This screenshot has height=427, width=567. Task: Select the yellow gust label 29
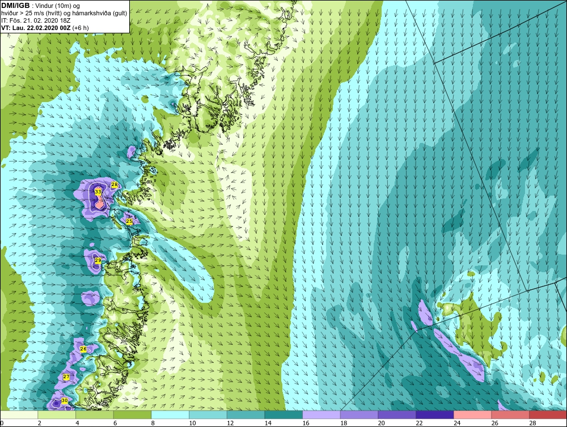click(98, 260)
